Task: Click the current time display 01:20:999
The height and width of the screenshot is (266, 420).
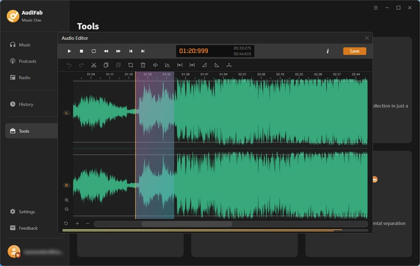Action: point(194,51)
